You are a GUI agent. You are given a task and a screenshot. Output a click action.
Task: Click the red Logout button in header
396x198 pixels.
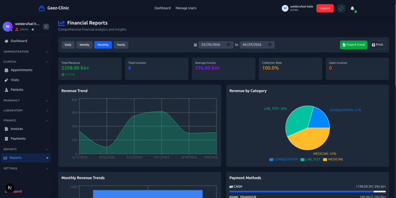(325, 9)
